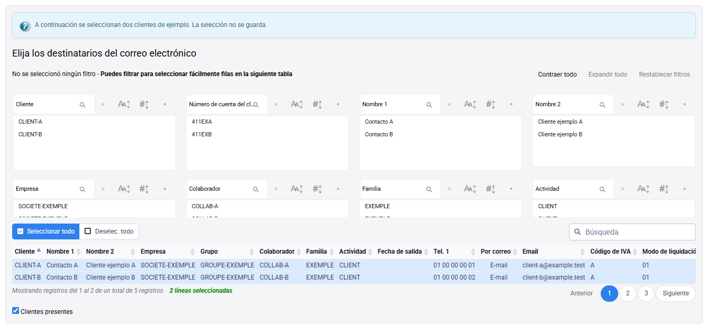The height and width of the screenshot is (334, 708).
Task: Click the Siguiente pagination button
Action: 676,293
